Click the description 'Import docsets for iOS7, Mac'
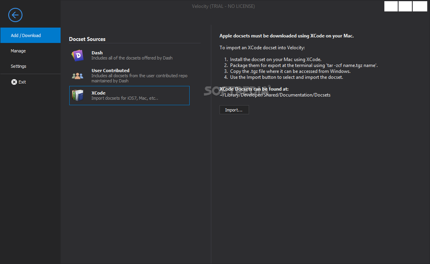Screen dimensions: 430x264 [125, 99]
